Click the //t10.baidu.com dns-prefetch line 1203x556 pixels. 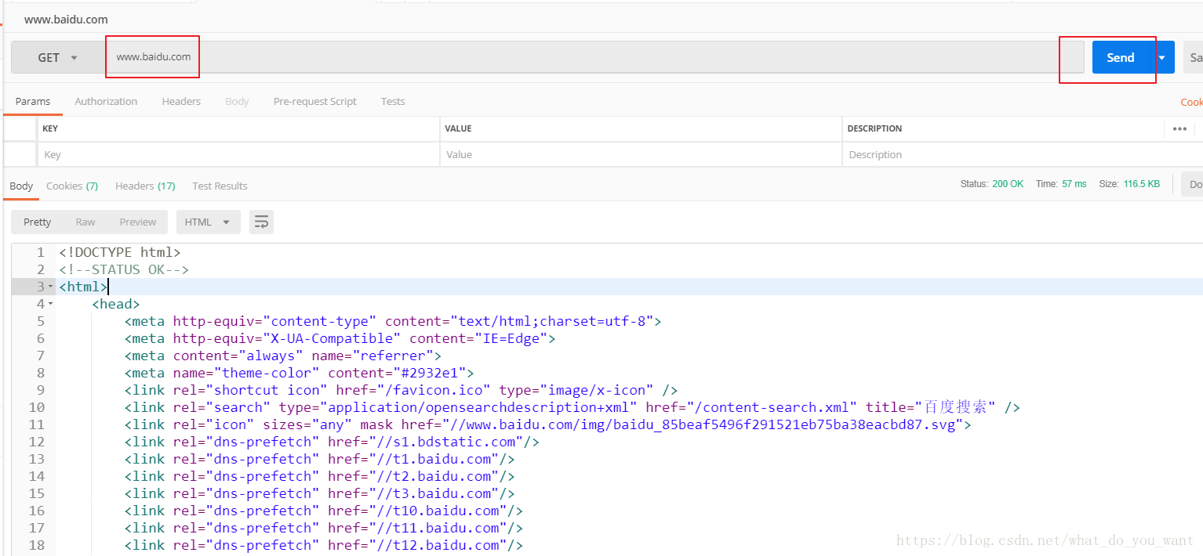(x=323, y=511)
